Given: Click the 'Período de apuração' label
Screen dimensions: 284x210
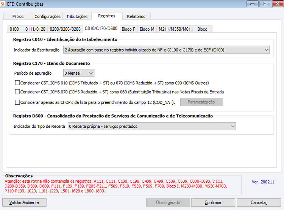Looking at the screenshot, I should [33, 73].
